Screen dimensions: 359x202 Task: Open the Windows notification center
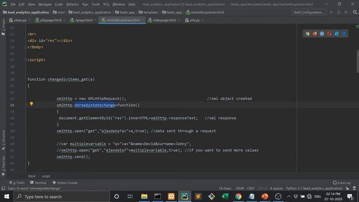350,196
